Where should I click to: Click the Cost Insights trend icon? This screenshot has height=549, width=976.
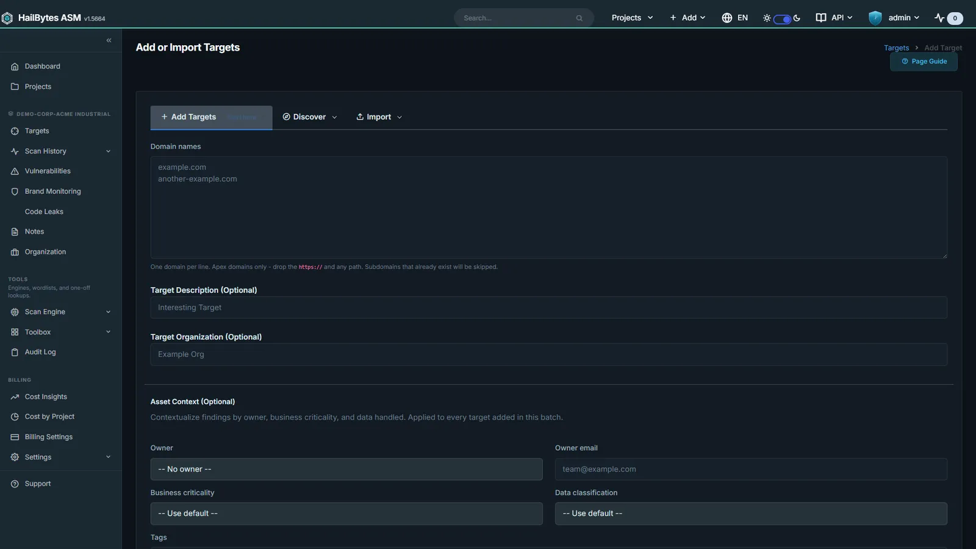tap(15, 396)
